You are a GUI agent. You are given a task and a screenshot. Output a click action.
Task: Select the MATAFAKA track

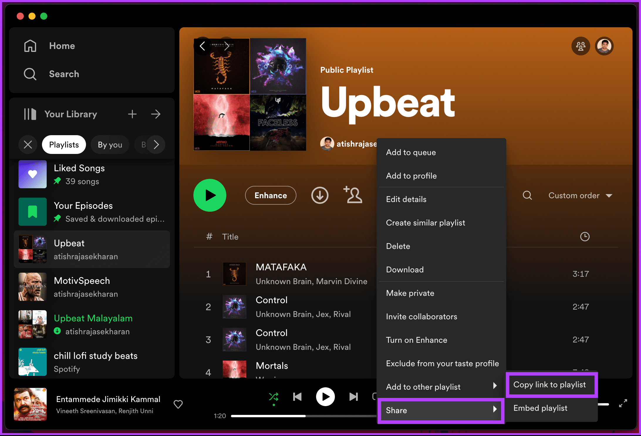(281, 267)
